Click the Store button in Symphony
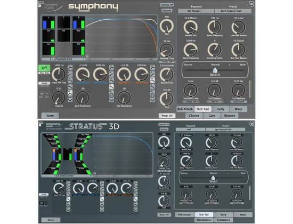 click(50, 116)
